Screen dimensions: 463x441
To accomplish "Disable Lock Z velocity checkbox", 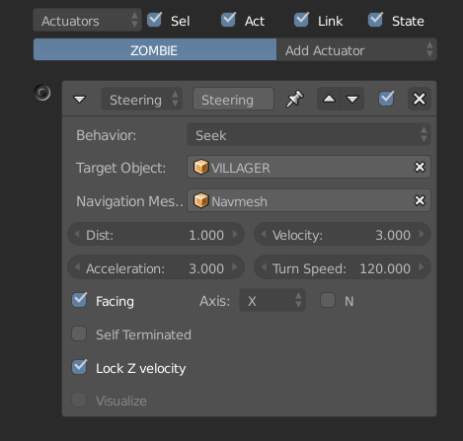I will (x=79, y=367).
